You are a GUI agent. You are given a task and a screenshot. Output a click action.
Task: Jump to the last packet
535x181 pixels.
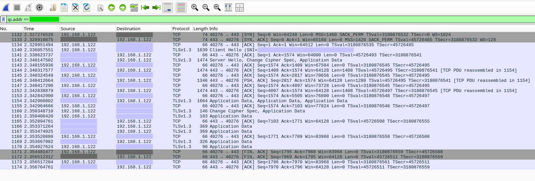pyautogui.click(x=156, y=7)
